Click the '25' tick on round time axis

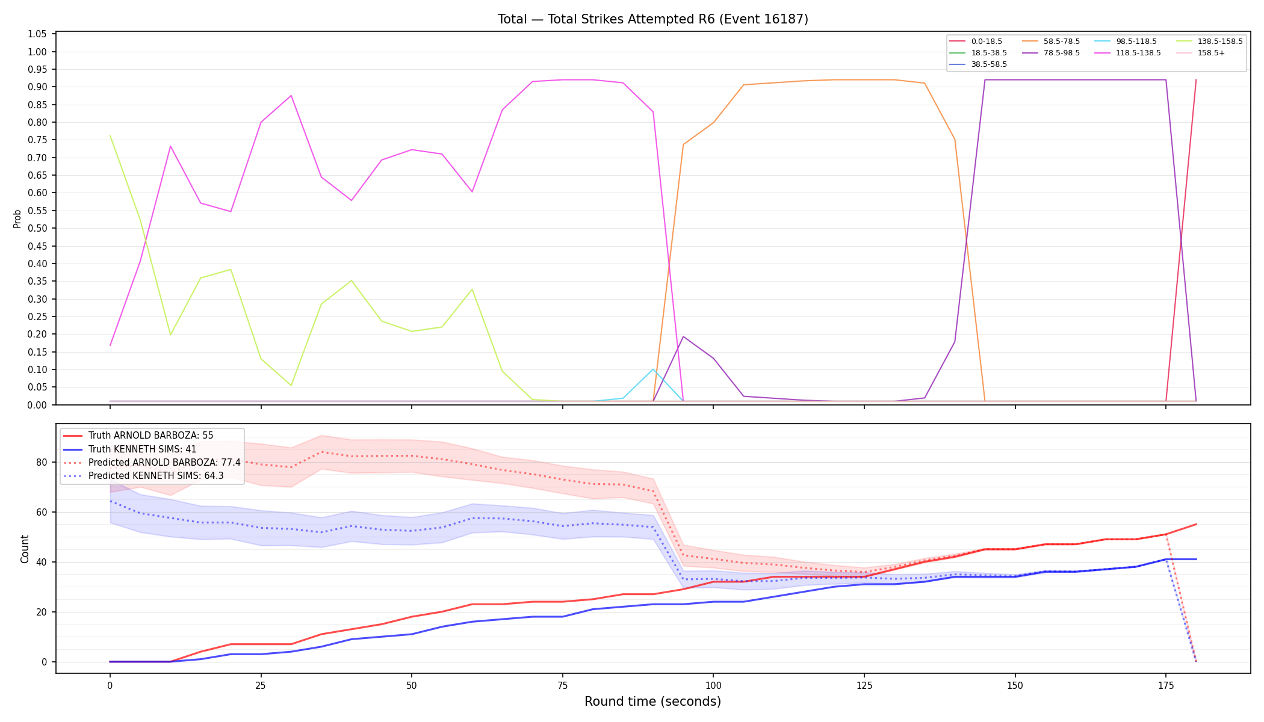[261, 685]
